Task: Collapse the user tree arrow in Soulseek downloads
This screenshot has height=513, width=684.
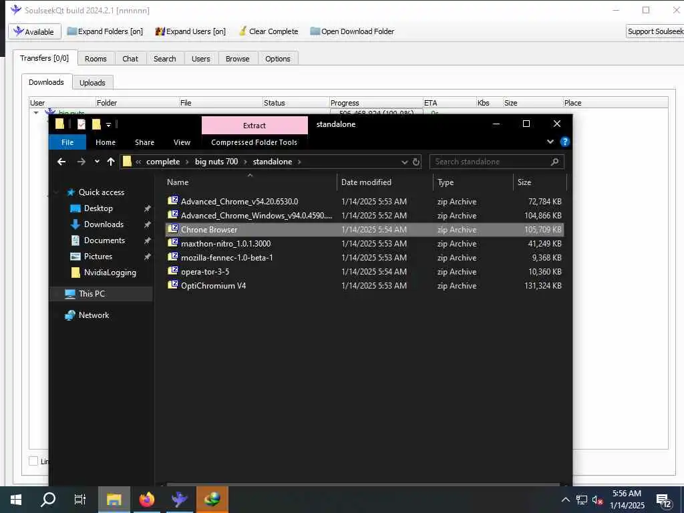Action: [x=36, y=112]
